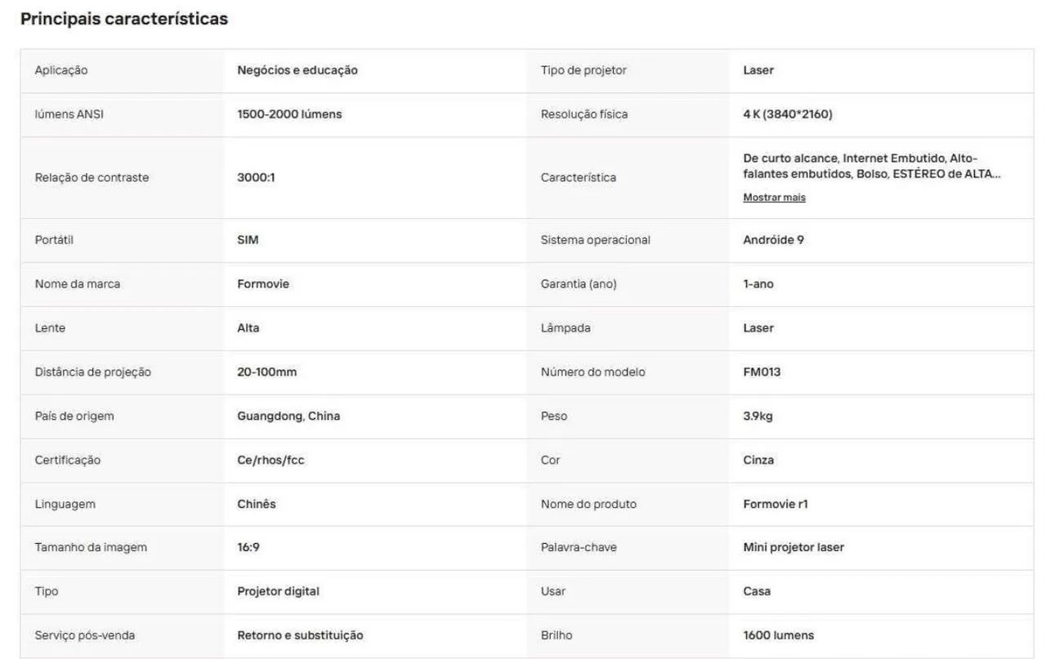The width and height of the screenshot is (1046, 659).
Task: Select the 'Mini projetor laser' keyword value
Action: [x=793, y=547]
